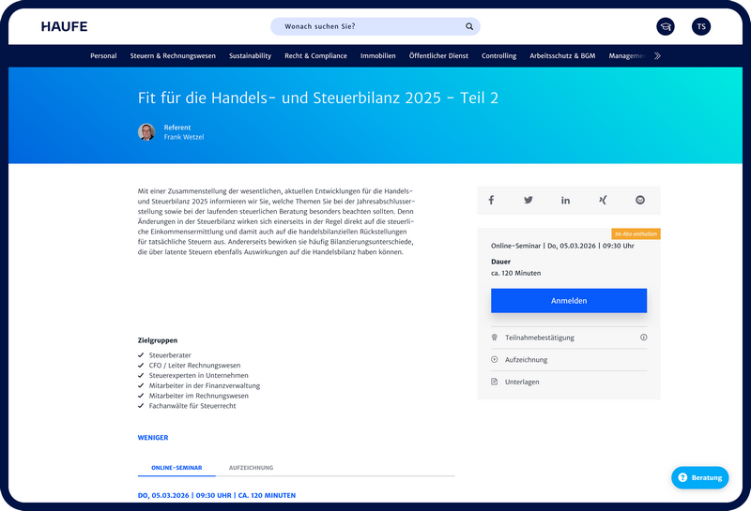Open Arbeitsschutz & BGM menu
This screenshot has width=751, height=511.
tap(562, 56)
